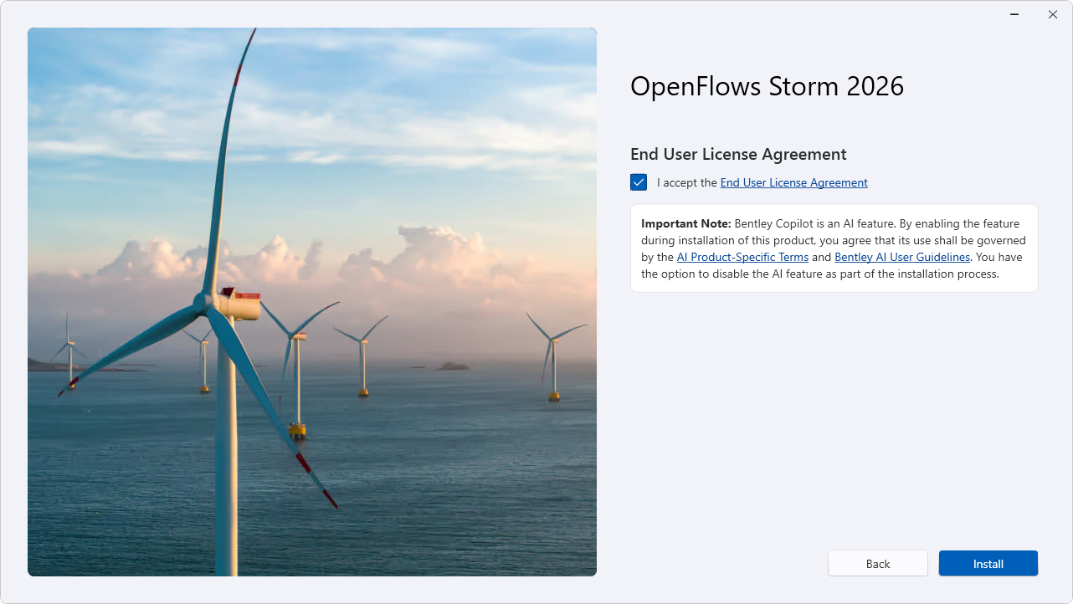Start installation with the Install button
This screenshot has width=1073, height=604.
(988, 564)
